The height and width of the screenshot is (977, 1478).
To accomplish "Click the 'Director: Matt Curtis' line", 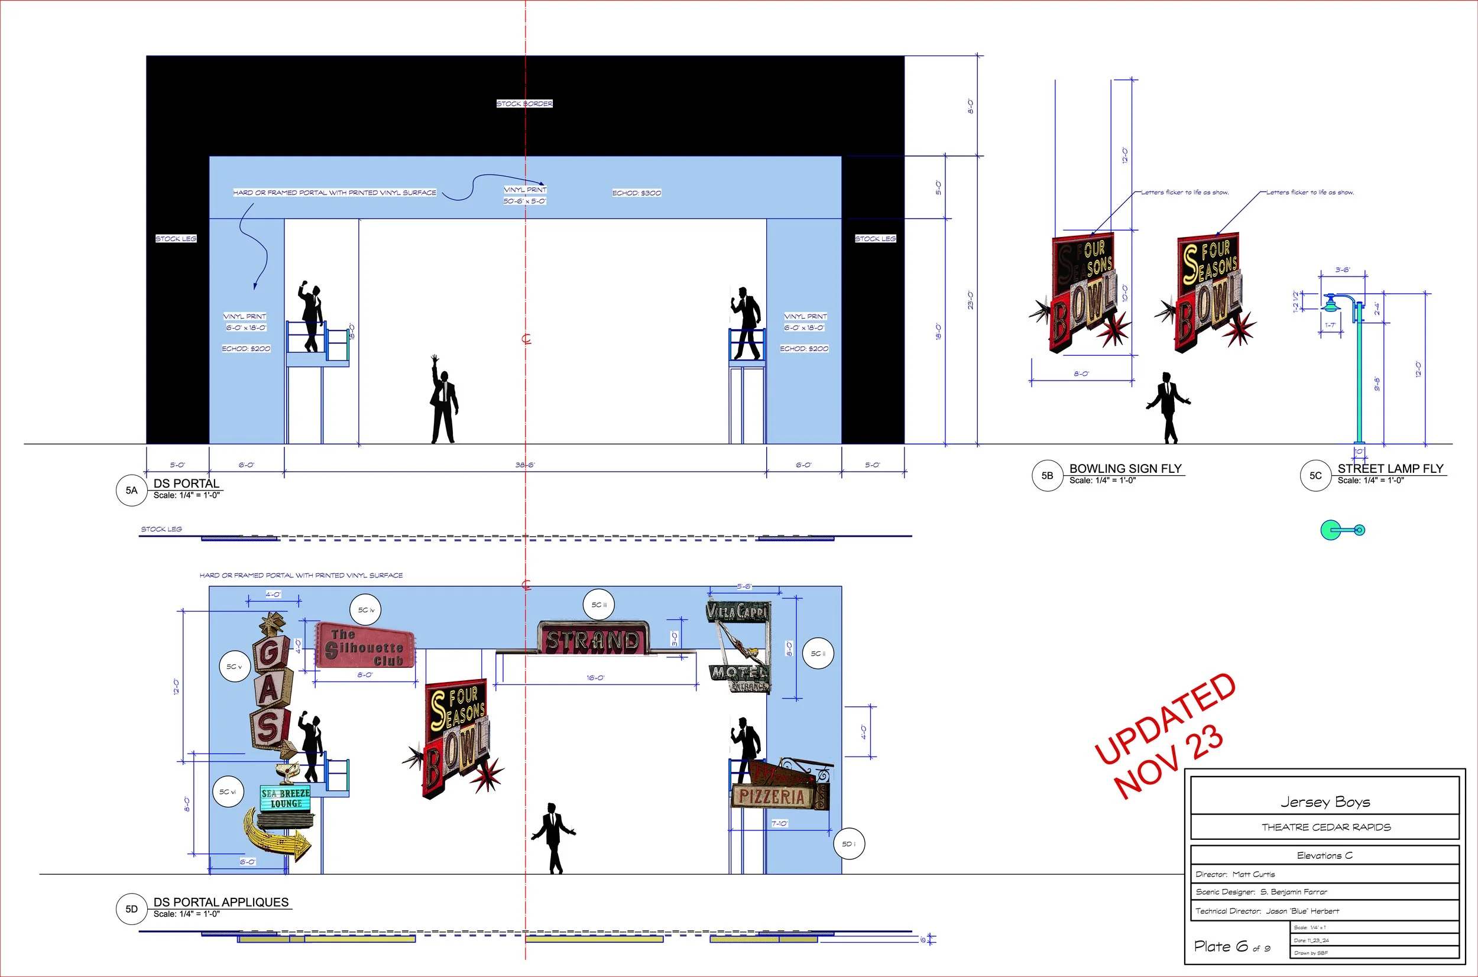I will [1235, 874].
